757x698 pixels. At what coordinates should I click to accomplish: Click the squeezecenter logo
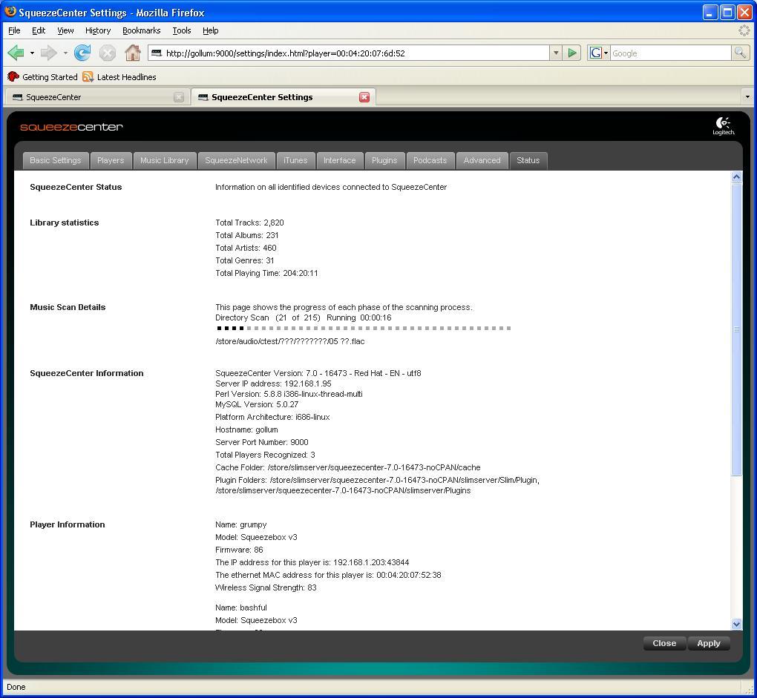[x=71, y=127]
